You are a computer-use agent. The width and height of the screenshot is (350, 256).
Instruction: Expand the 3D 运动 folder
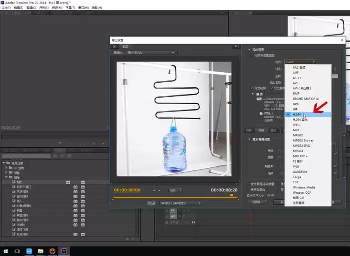[x=6, y=168]
